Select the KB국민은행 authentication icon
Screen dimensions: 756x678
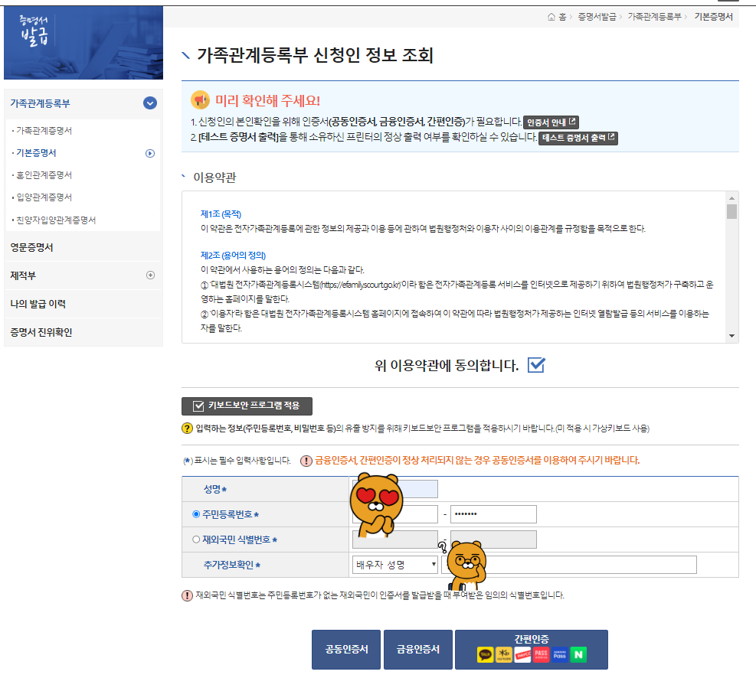[x=504, y=654]
